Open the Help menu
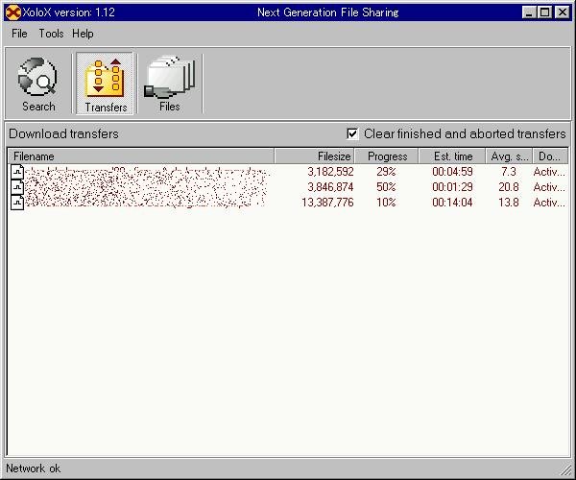 pyautogui.click(x=83, y=34)
